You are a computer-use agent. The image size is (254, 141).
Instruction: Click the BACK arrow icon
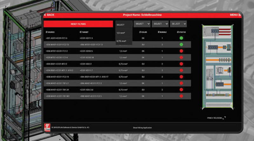(x=45, y=15)
